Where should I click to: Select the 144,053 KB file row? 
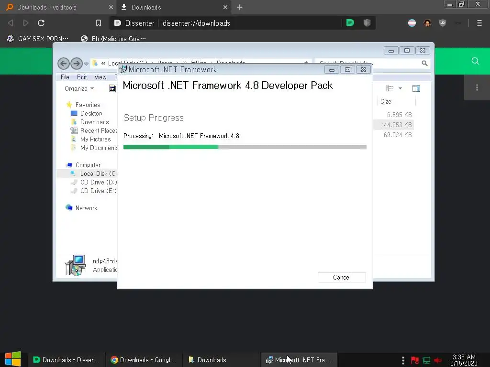[x=394, y=125]
